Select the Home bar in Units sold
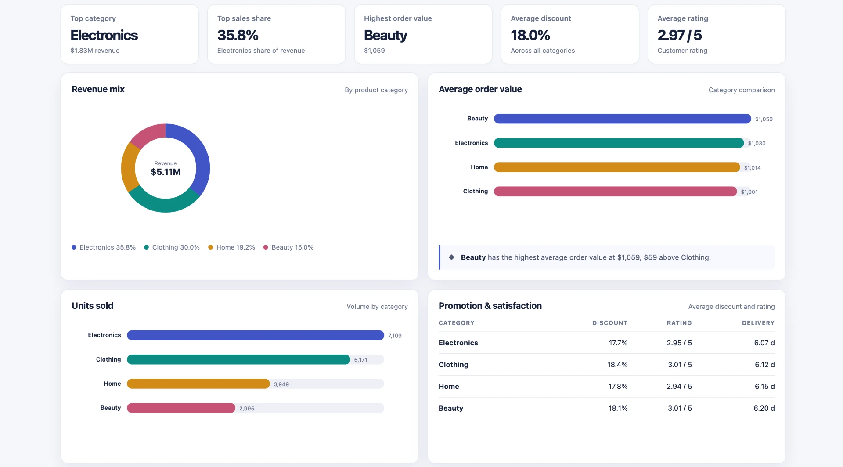 coord(198,384)
